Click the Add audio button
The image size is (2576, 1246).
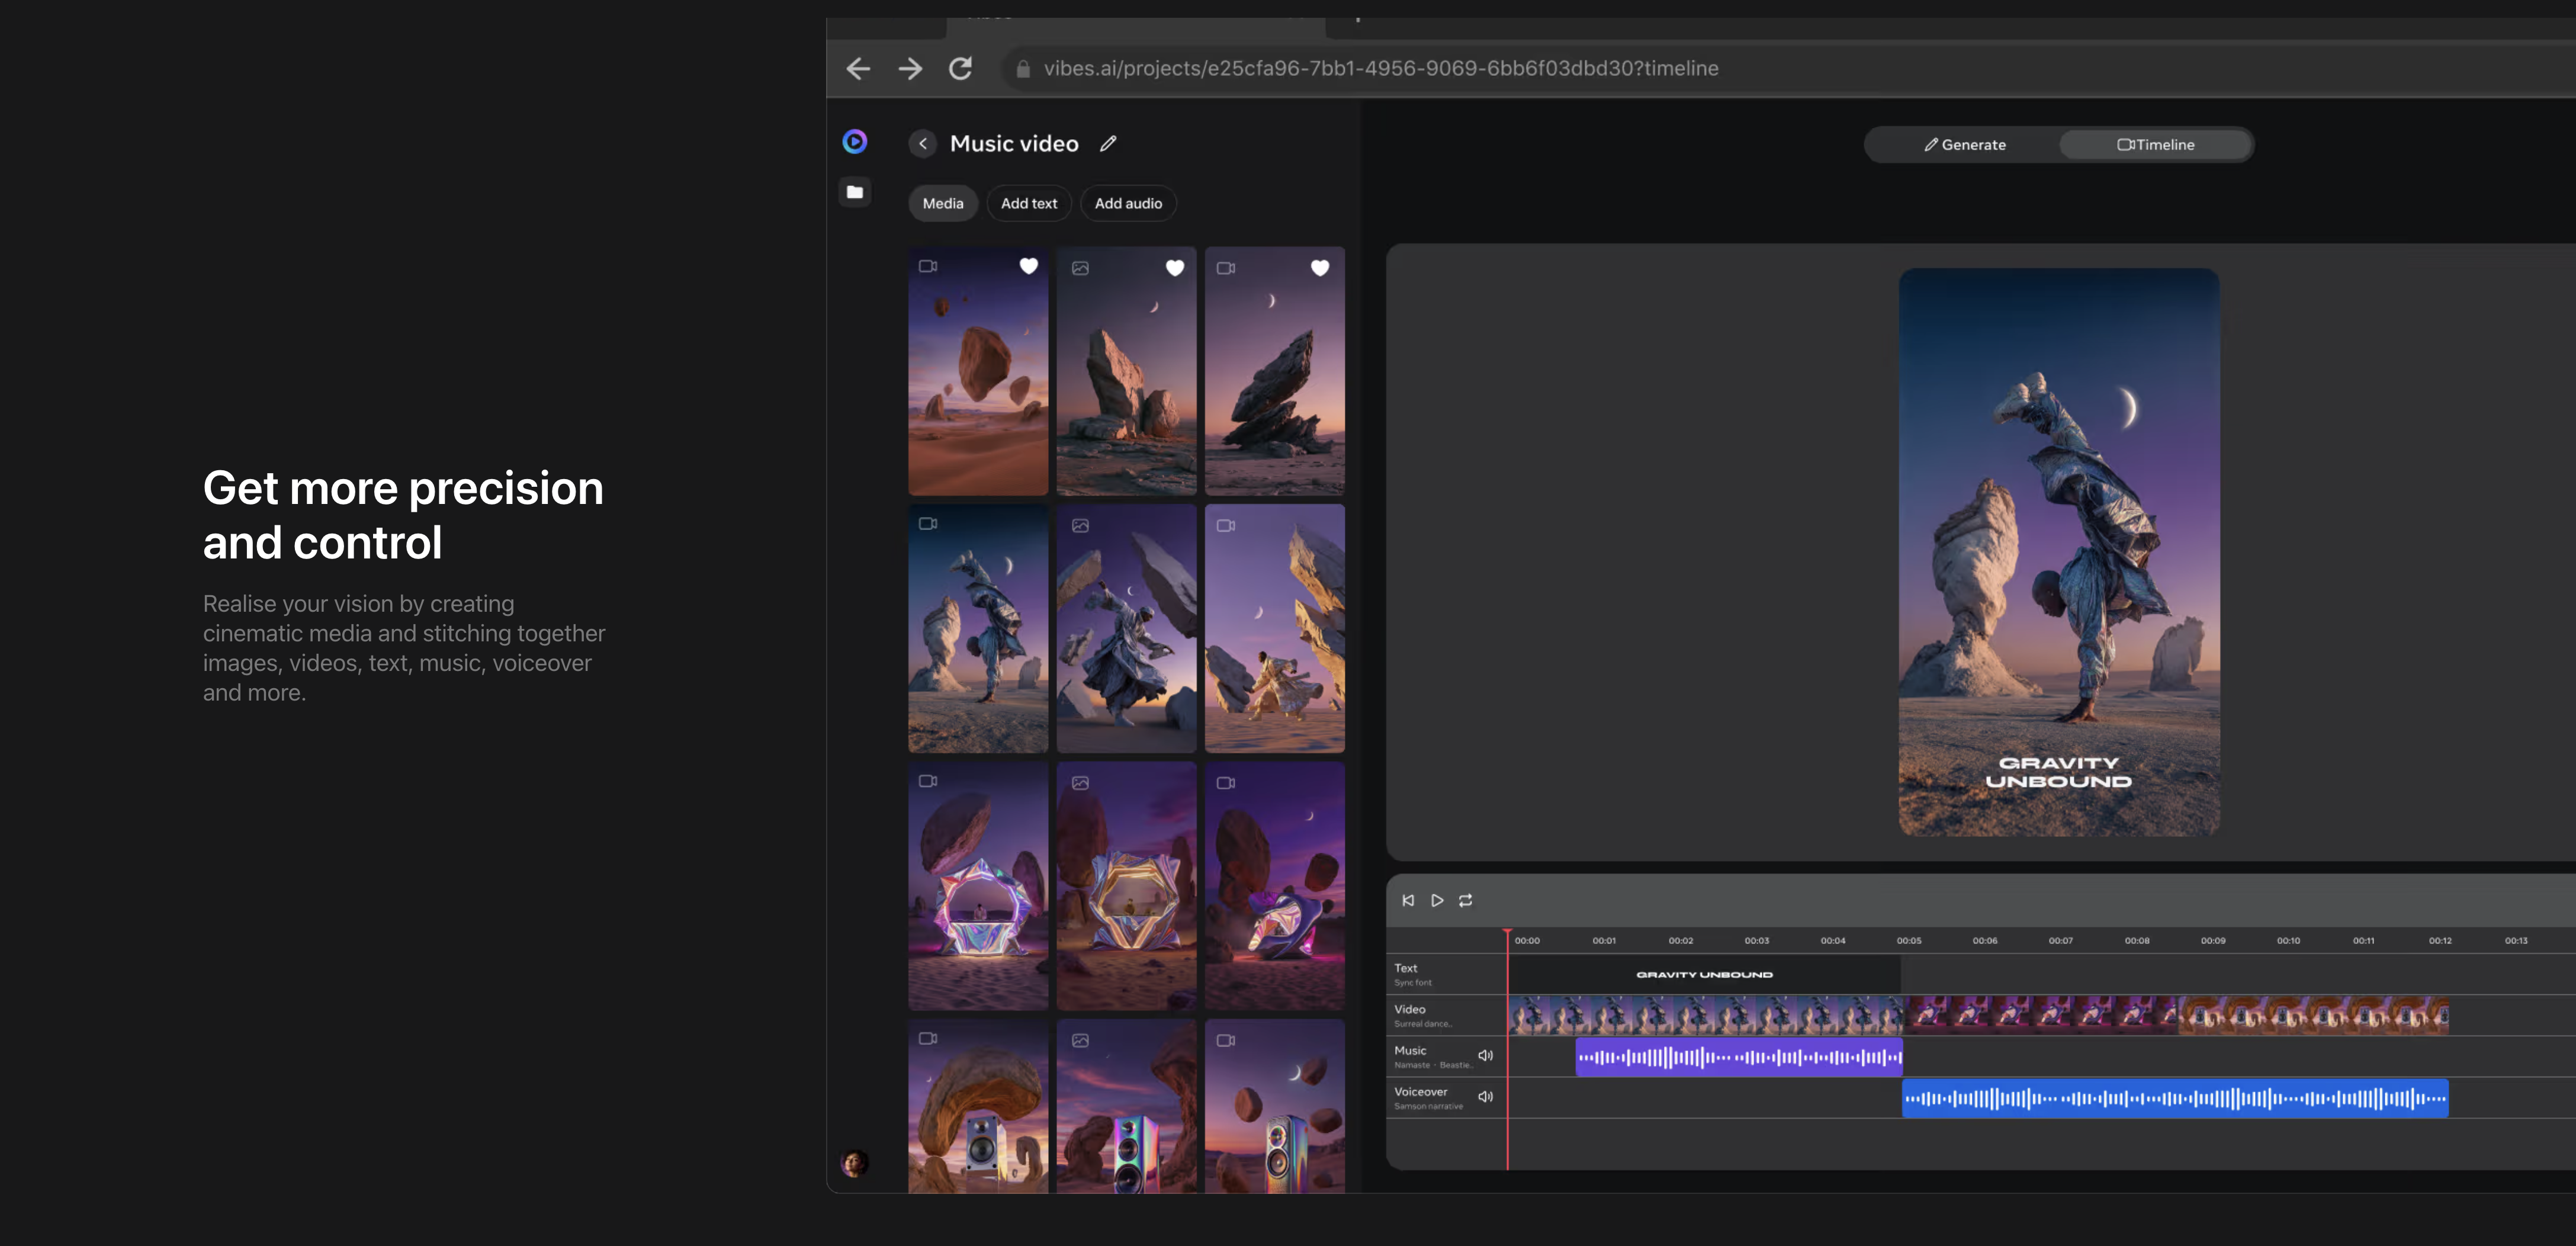[1127, 203]
